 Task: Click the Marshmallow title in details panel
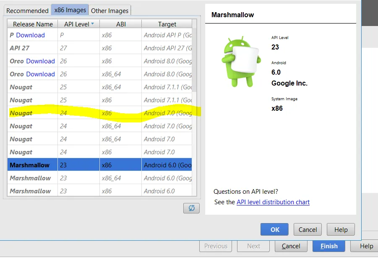click(233, 15)
